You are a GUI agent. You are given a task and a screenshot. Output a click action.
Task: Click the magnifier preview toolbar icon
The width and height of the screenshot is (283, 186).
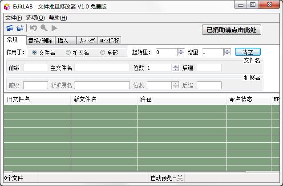click(x=44, y=28)
